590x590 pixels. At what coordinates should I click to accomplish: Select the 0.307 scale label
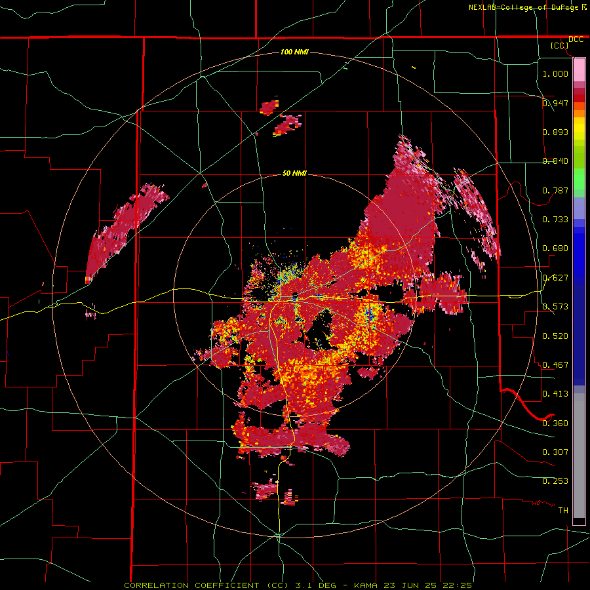tap(555, 452)
